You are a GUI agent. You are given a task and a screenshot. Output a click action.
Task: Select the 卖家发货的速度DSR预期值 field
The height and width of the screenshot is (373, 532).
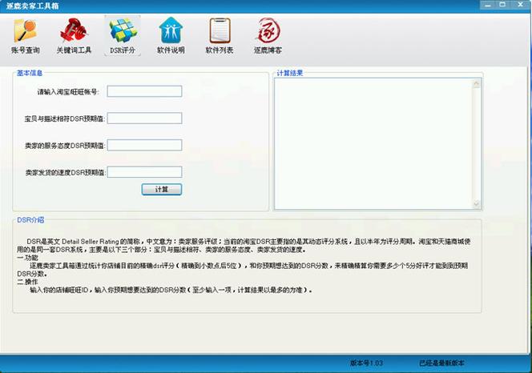coord(144,171)
